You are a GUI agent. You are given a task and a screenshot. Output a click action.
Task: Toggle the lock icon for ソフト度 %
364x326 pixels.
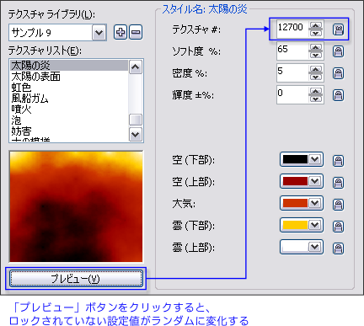coord(338,51)
